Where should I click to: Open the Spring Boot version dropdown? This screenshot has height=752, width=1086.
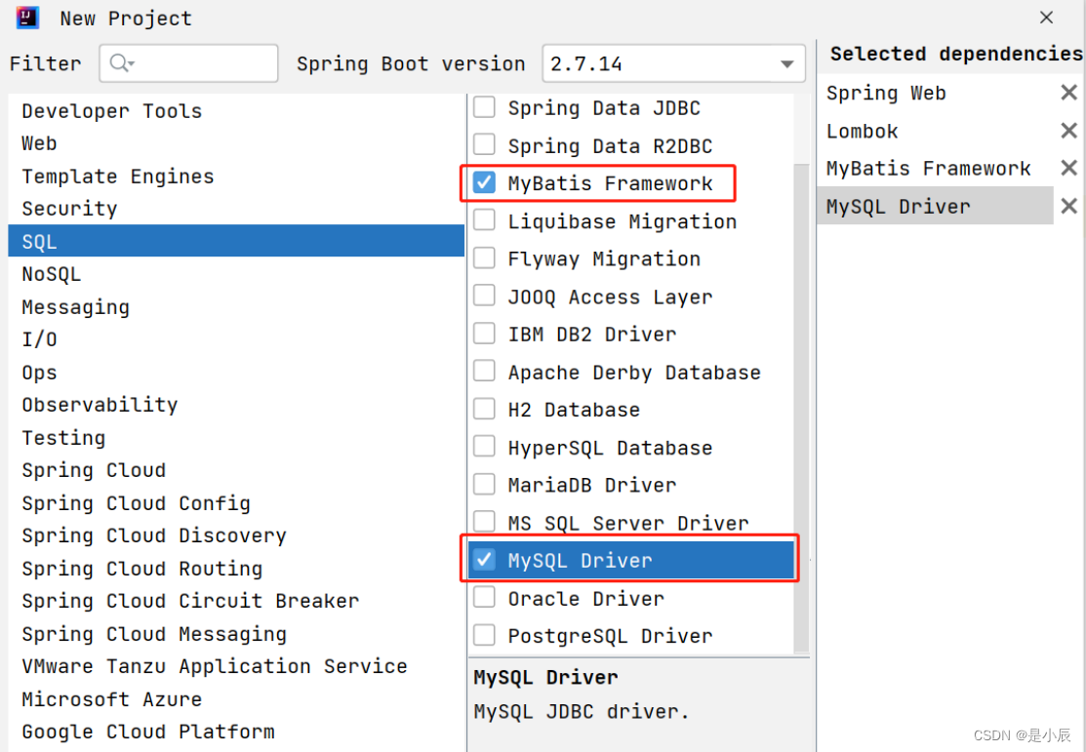pyautogui.click(x=673, y=63)
